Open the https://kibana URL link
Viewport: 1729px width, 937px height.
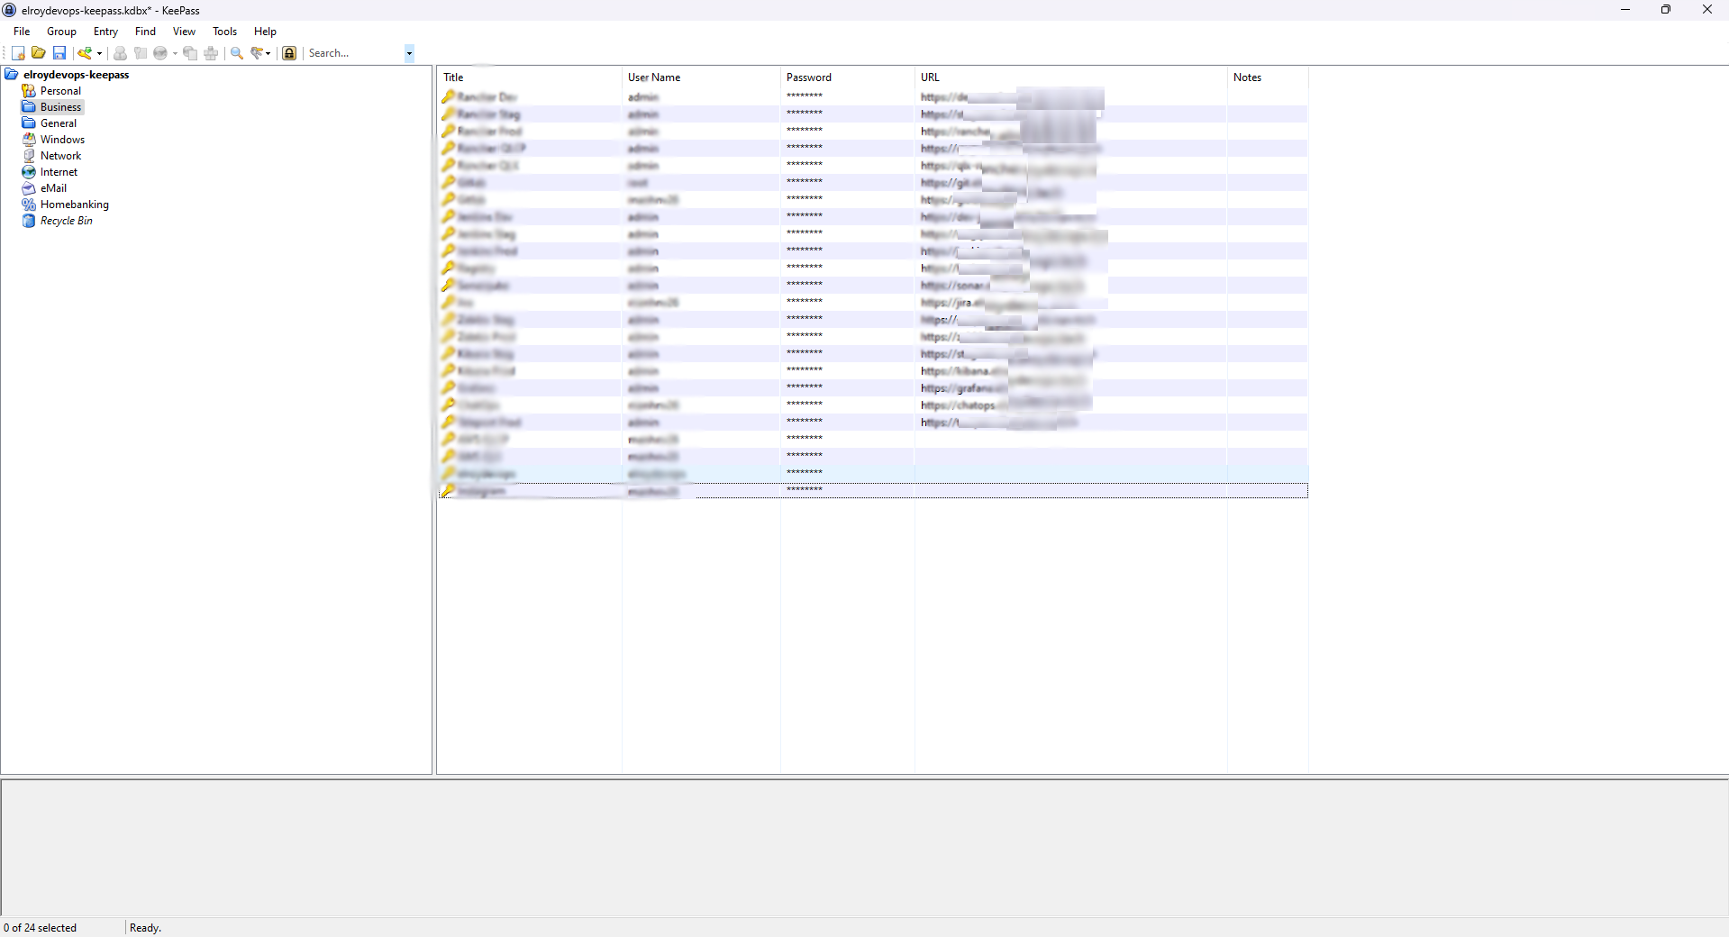962,371
